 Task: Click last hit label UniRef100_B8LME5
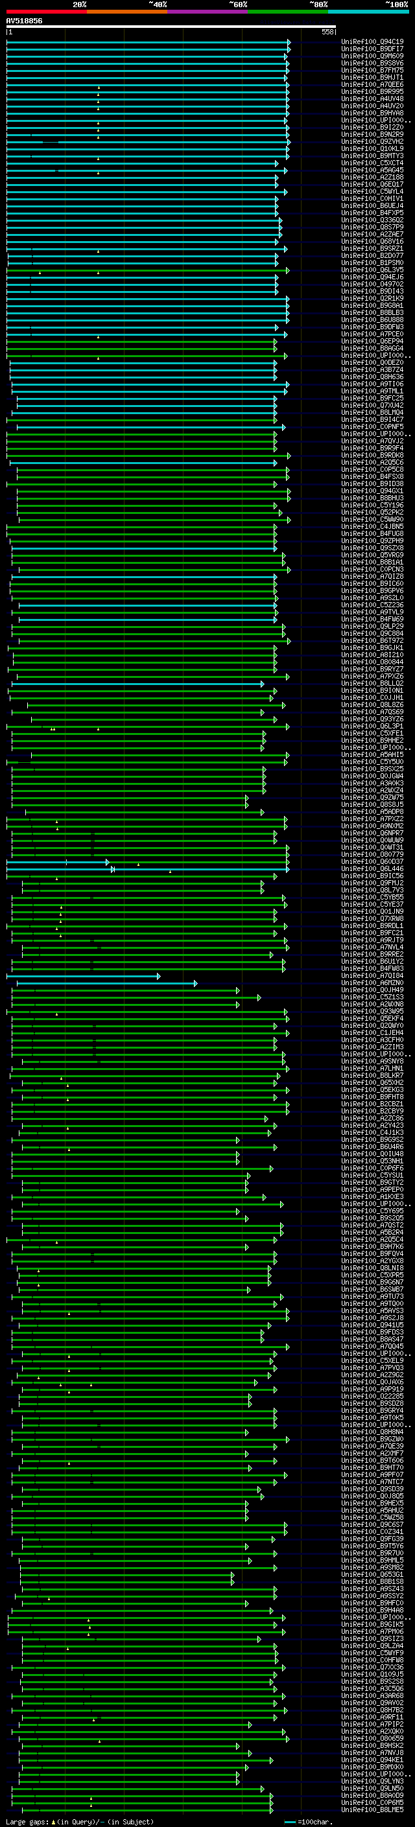372,1810
